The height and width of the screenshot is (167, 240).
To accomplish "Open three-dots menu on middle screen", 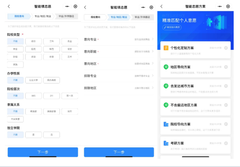I will [x=143, y=8].
